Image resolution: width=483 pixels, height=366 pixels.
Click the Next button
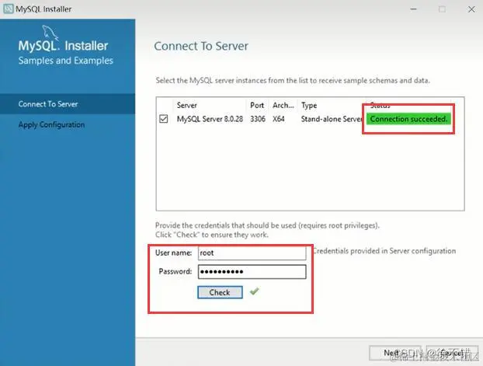pyautogui.click(x=395, y=353)
